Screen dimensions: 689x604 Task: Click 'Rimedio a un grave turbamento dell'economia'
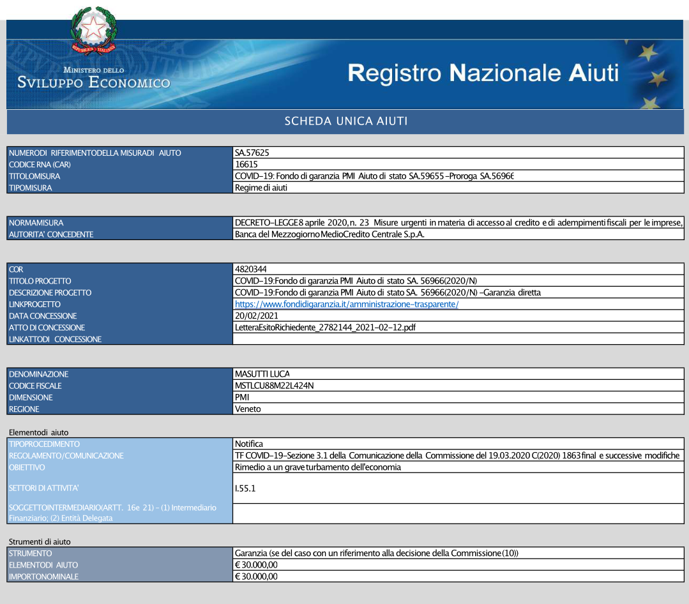click(x=318, y=467)
